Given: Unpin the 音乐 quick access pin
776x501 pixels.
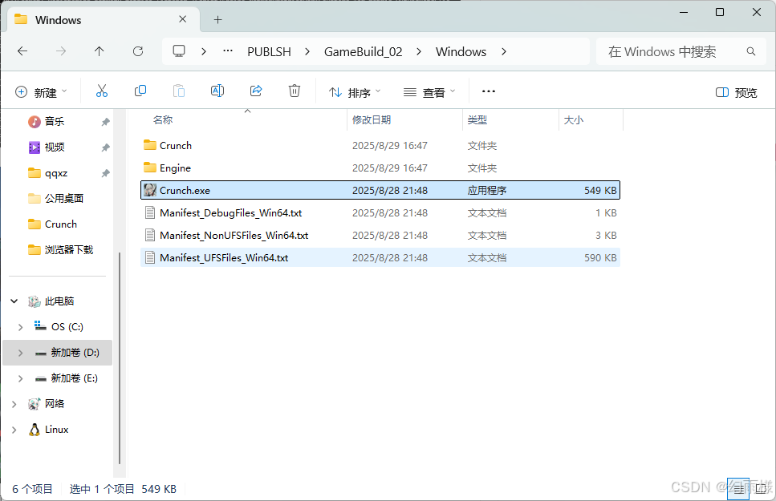Looking at the screenshot, I should coord(105,122).
